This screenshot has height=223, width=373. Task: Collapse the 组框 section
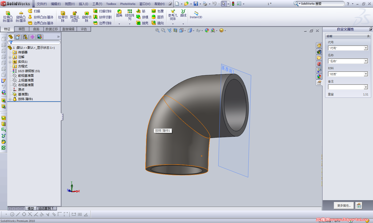point(368,36)
